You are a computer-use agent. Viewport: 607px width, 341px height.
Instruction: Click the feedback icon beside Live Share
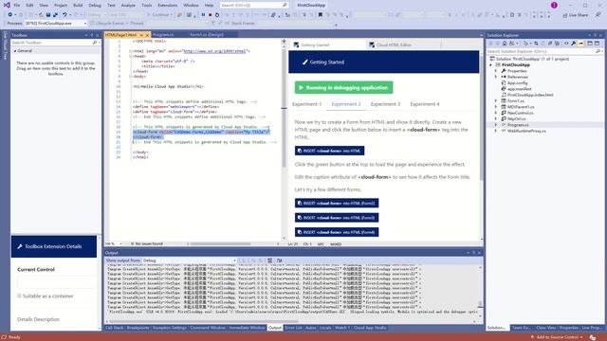(598, 15)
